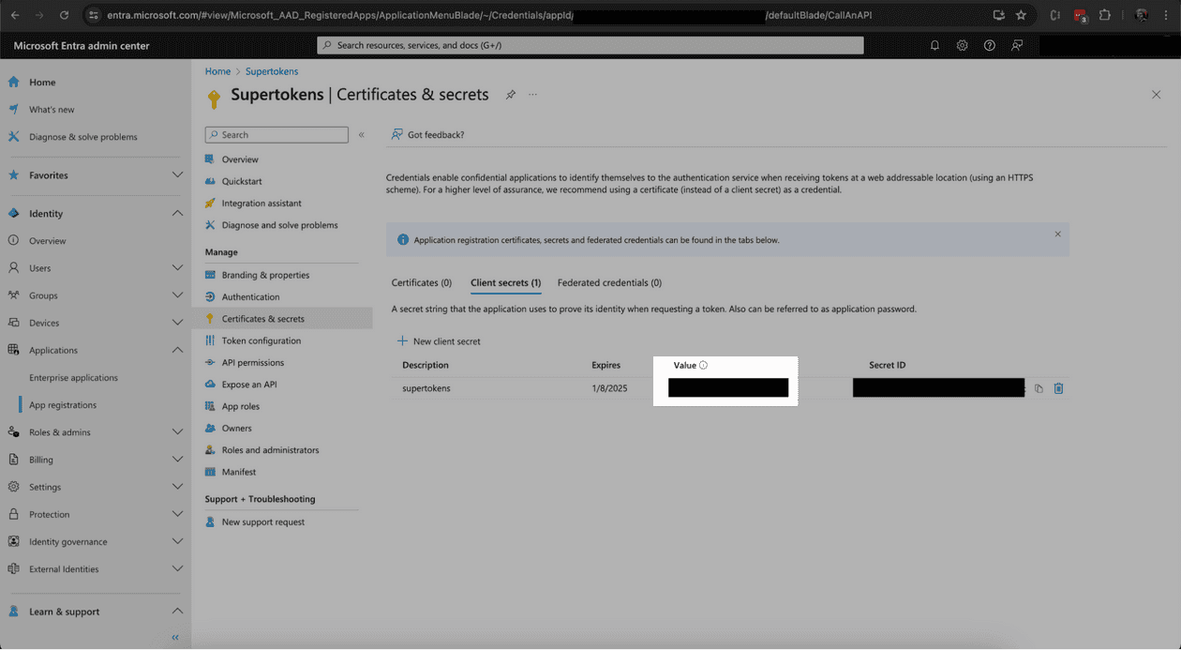The image size is (1181, 650).
Task: Expand the Applications section
Action: click(177, 350)
